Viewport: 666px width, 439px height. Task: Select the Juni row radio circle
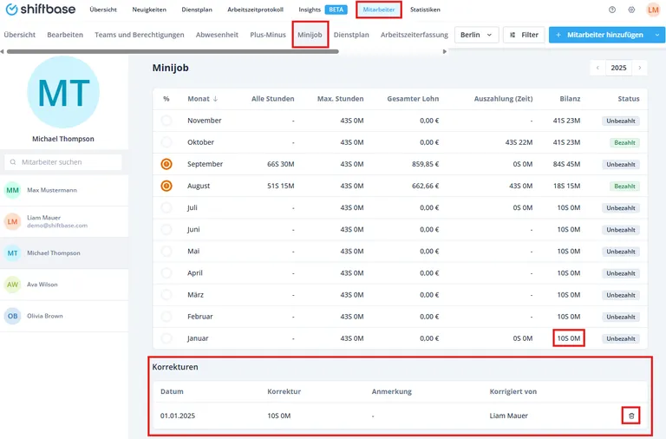click(x=166, y=229)
